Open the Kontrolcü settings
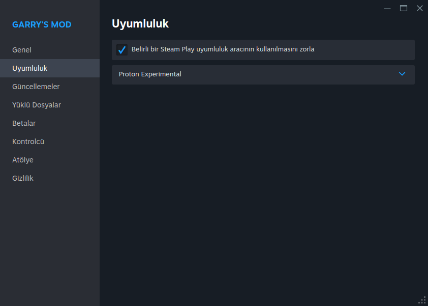Viewport: 428px width, 306px height. point(28,142)
